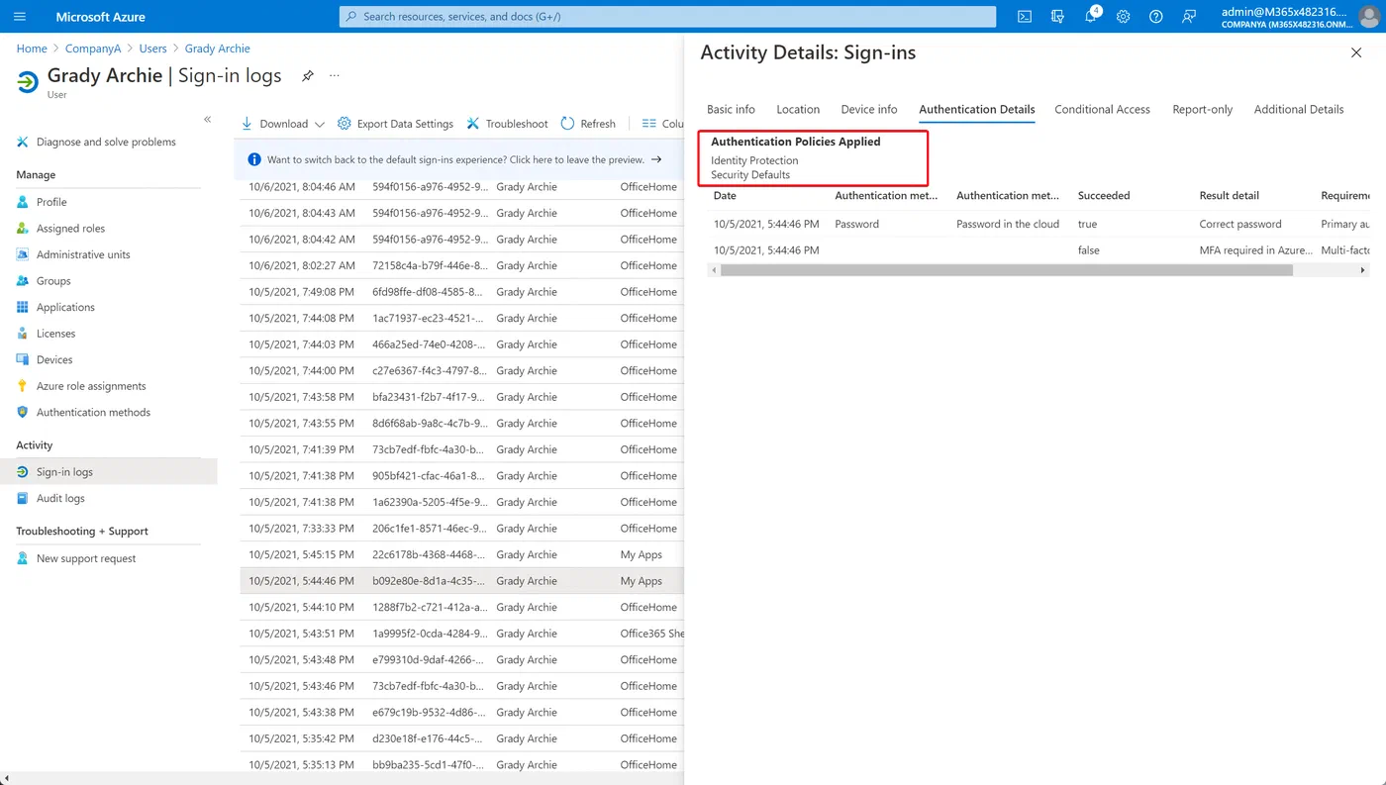Collapse the left navigation menu
Image resolution: width=1386 pixels, height=785 pixels.
(208, 119)
